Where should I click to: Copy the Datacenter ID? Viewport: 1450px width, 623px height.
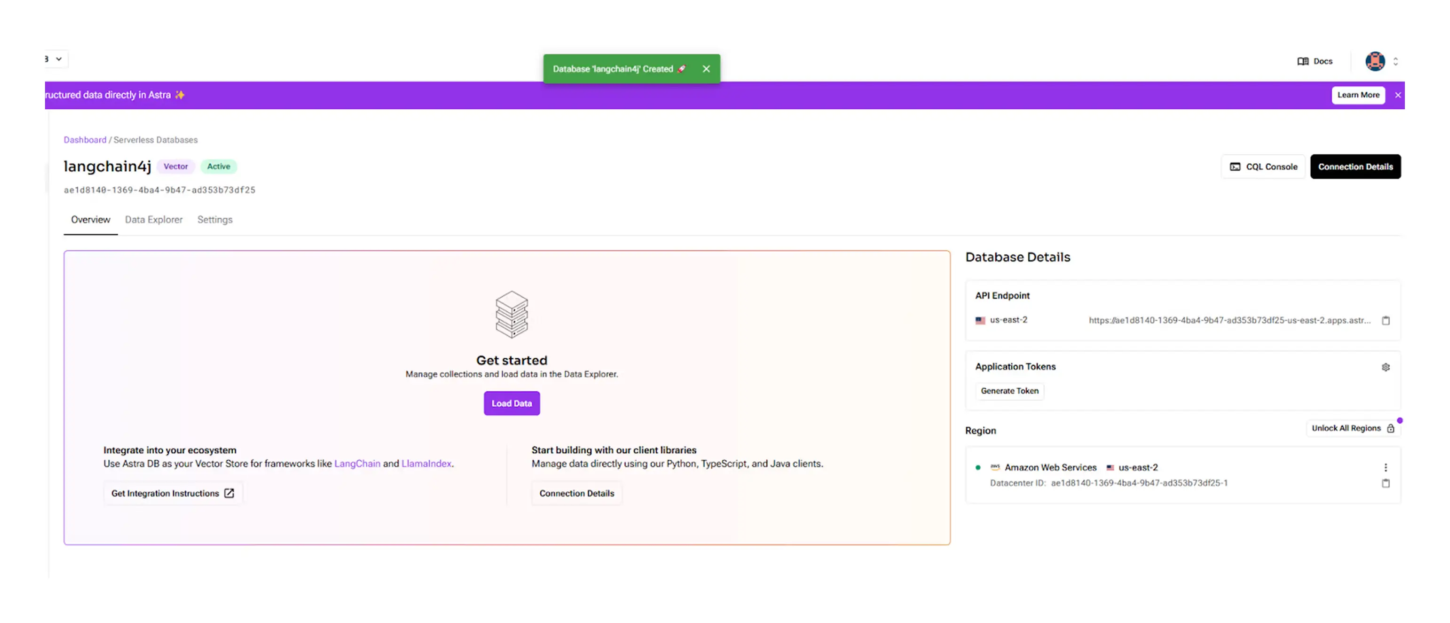coord(1385,483)
